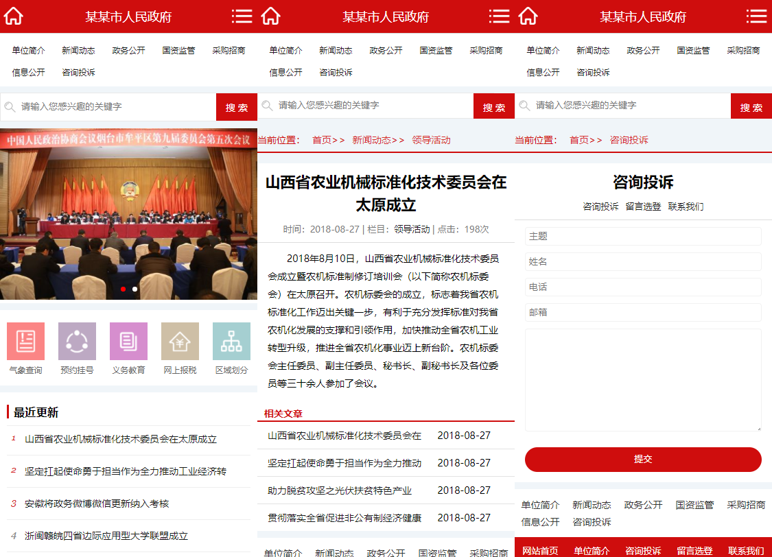
Task: Select the white carousel dot on the banner
Action: coord(135,289)
